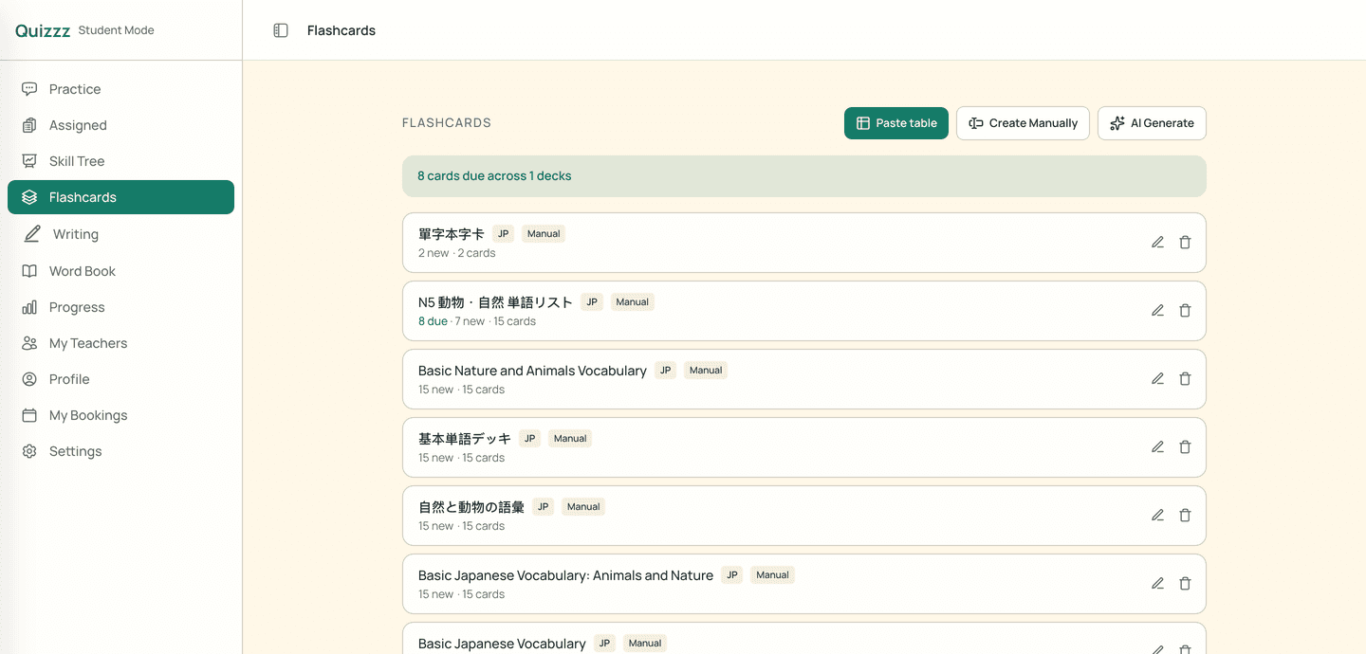Click JP tag on 自然と動物の語彙

click(x=544, y=507)
